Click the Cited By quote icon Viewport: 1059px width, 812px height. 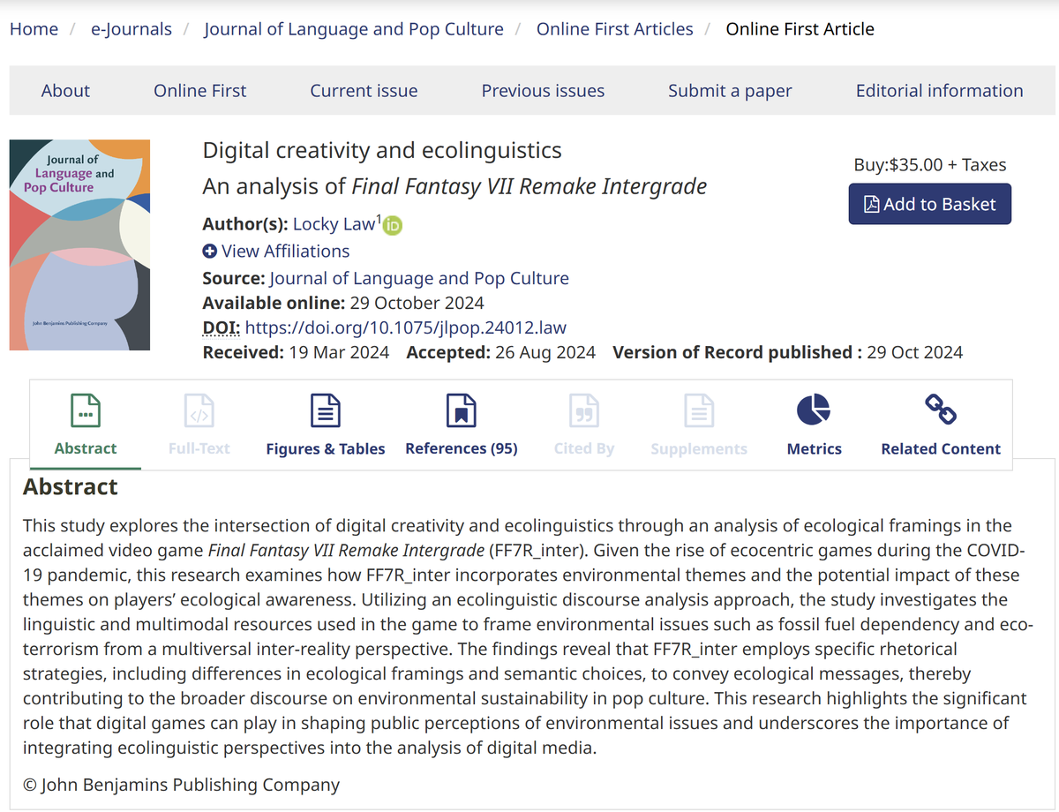pos(584,410)
